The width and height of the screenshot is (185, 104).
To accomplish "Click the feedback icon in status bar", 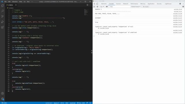I will [x=87, y=103].
